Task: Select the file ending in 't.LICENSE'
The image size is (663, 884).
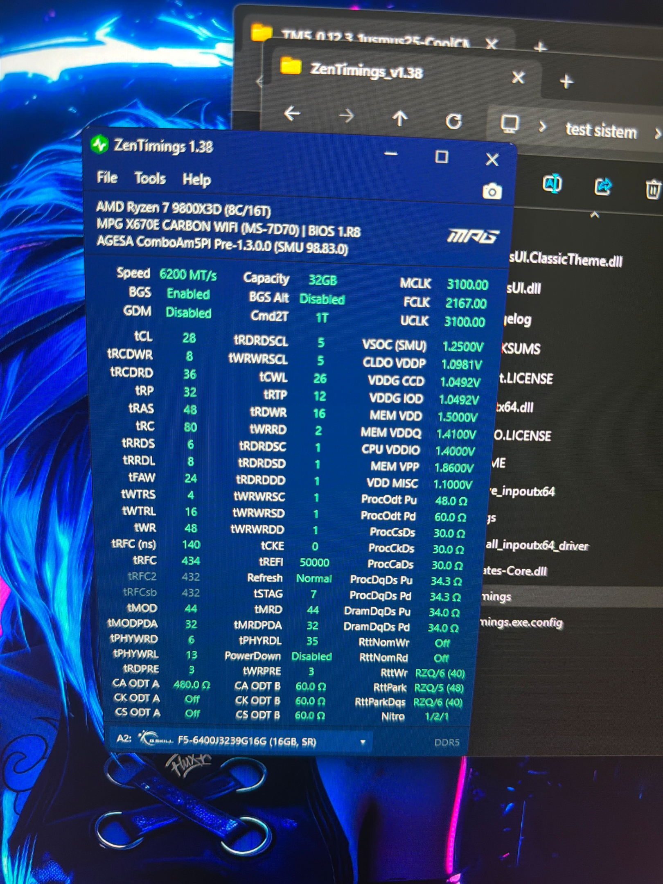Action: pos(526,379)
